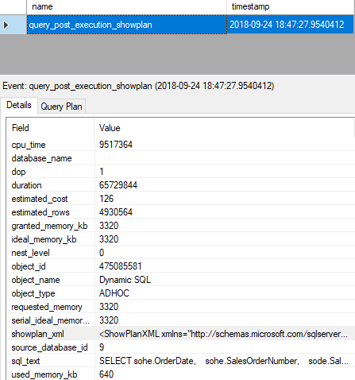Select the estimated_rows field row
This screenshot has height=380, width=355.
pyautogui.click(x=181, y=212)
